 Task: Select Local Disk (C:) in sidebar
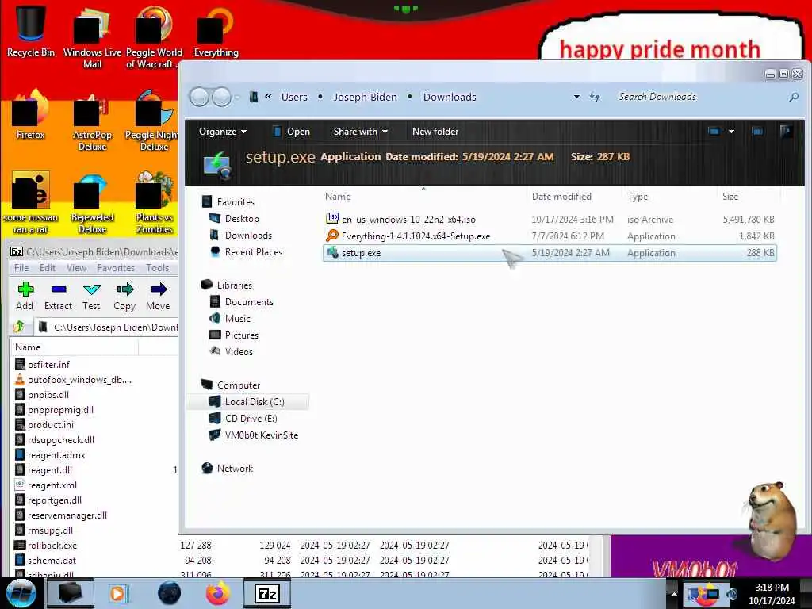(x=247, y=402)
